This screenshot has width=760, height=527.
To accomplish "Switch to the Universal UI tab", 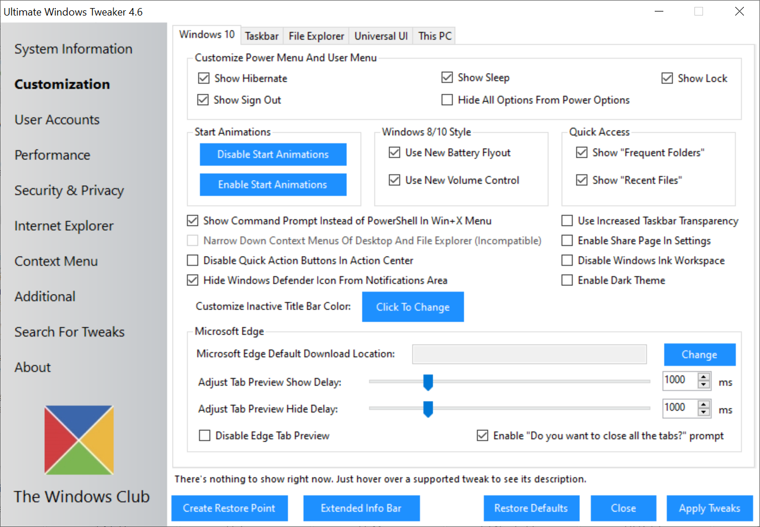I will [x=381, y=36].
